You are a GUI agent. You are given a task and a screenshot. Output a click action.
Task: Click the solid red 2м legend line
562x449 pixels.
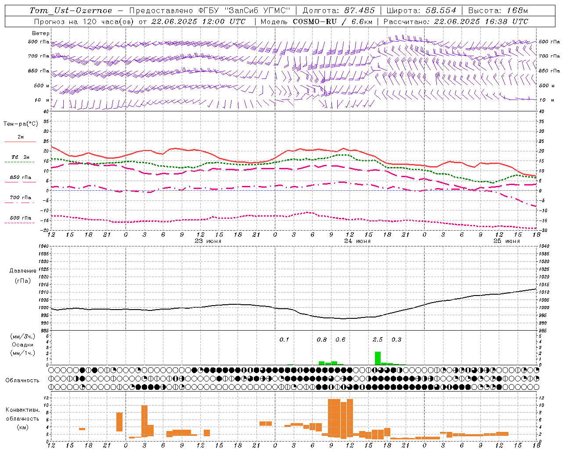[20, 142]
